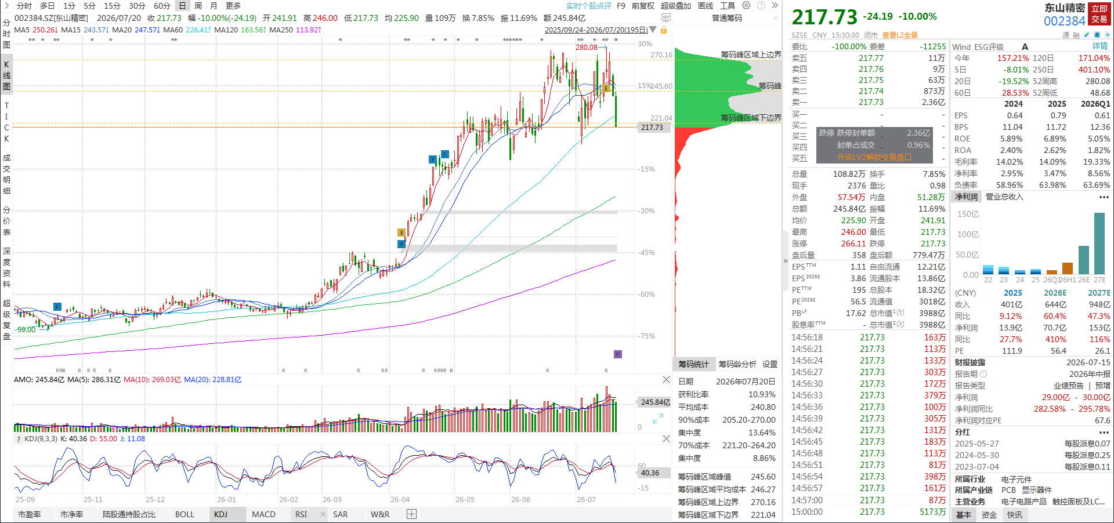Toggle 前复权 price adjustment
This screenshot has width=1114, height=523.
[x=643, y=6]
